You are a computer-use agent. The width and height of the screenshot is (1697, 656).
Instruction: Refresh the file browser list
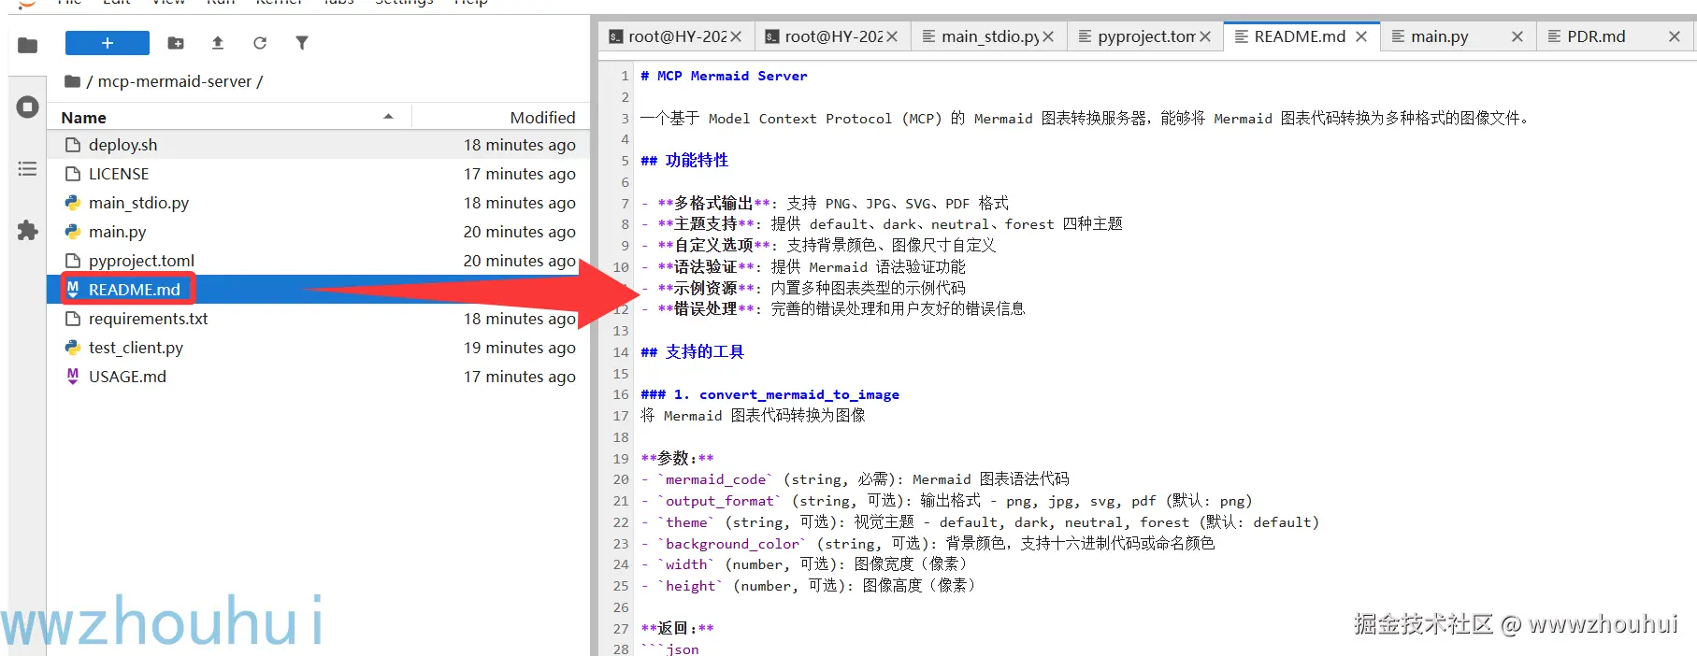pos(260,43)
